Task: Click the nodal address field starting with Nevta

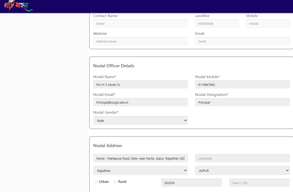Action: point(140,158)
